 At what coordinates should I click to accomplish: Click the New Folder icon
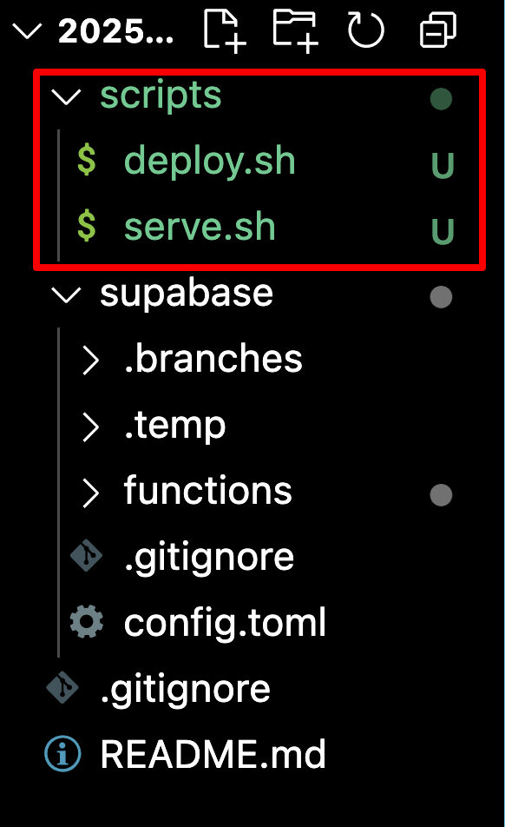point(295,30)
